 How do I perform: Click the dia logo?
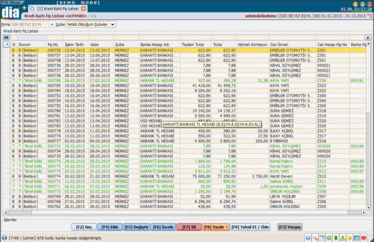coord(10,12)
